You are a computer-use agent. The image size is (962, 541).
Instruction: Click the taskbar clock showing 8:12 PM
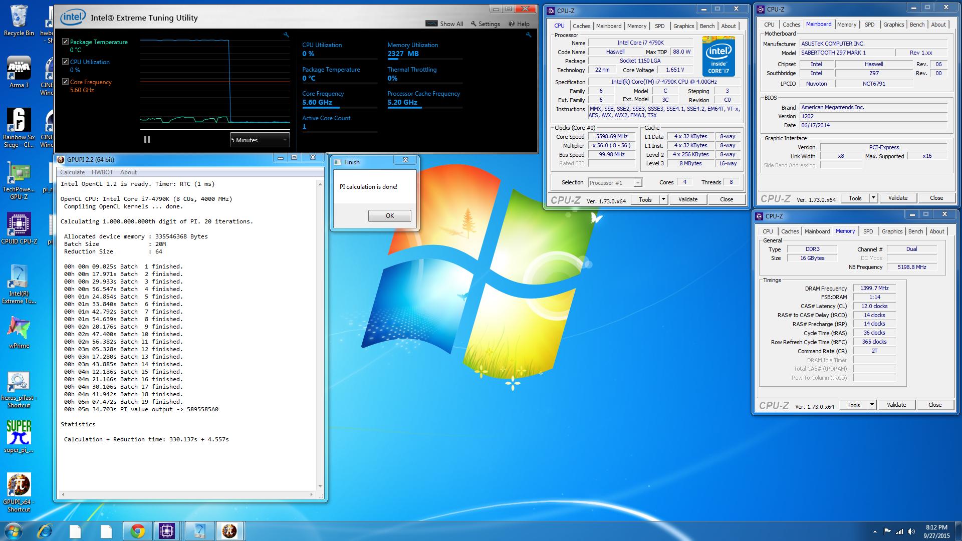pos(936,531)
